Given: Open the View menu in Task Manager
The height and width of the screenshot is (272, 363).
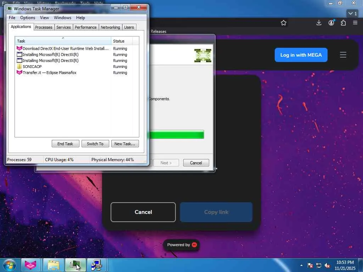Looking at the screenshot, I should tap(44, 18).
